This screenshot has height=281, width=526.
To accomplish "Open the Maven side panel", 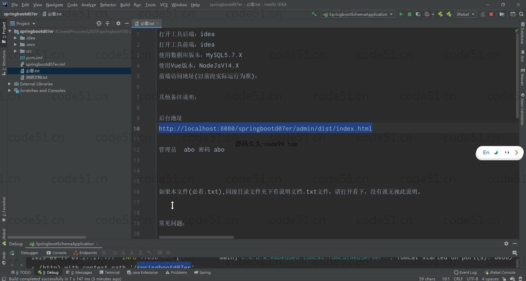I will 522,77.
